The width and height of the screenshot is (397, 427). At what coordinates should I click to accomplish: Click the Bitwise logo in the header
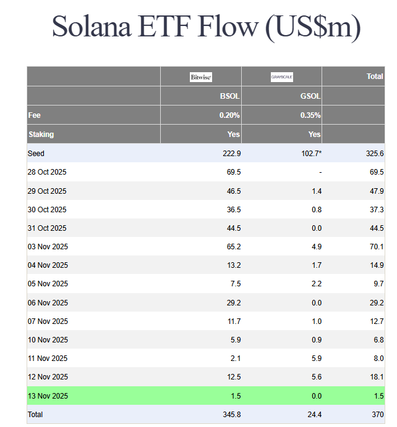click(201, 77)
